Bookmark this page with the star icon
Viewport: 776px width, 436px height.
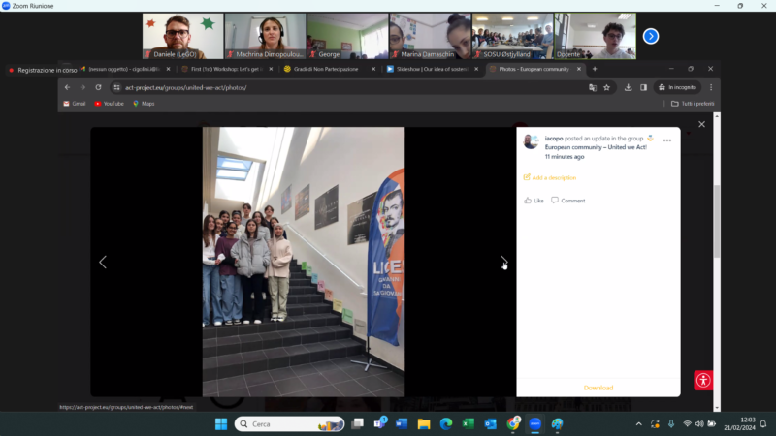(607, 87)
